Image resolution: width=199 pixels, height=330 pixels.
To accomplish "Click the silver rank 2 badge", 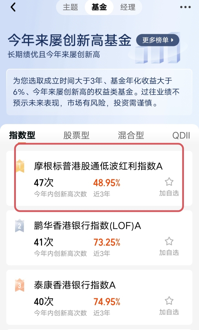I will (x=20, y=226).
